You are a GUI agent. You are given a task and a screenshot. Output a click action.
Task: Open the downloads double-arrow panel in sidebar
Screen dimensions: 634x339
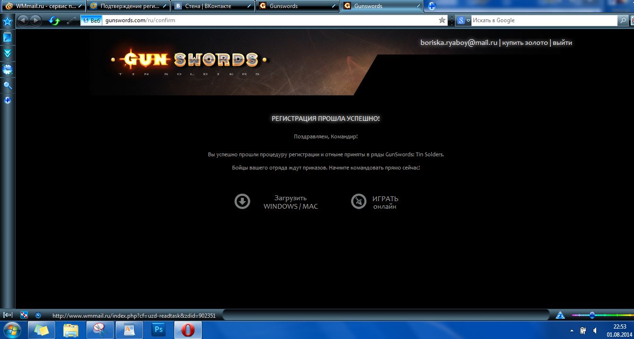tap(8, 53)
